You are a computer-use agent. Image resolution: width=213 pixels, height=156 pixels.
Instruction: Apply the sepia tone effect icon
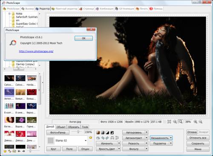pos(98,133)
